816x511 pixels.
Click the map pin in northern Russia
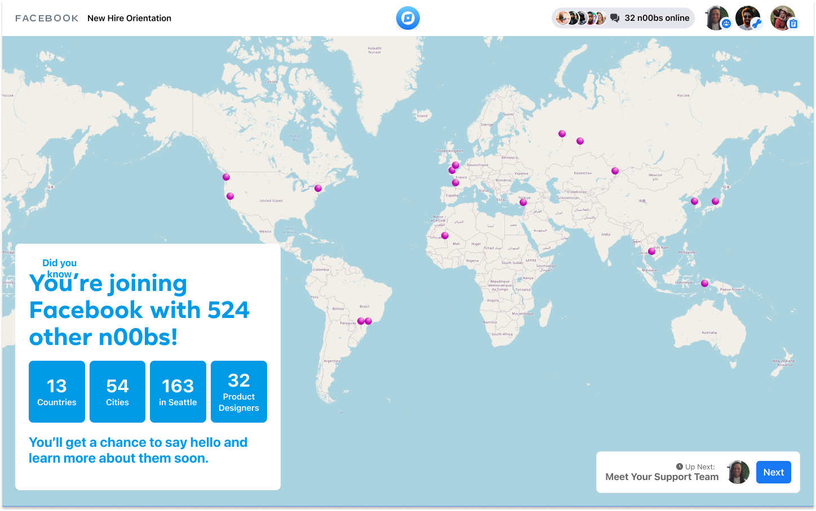pyautogui.click(x=561, y=133)
